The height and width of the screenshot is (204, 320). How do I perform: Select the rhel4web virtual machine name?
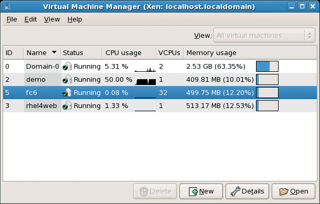click(x=41, y=106)
